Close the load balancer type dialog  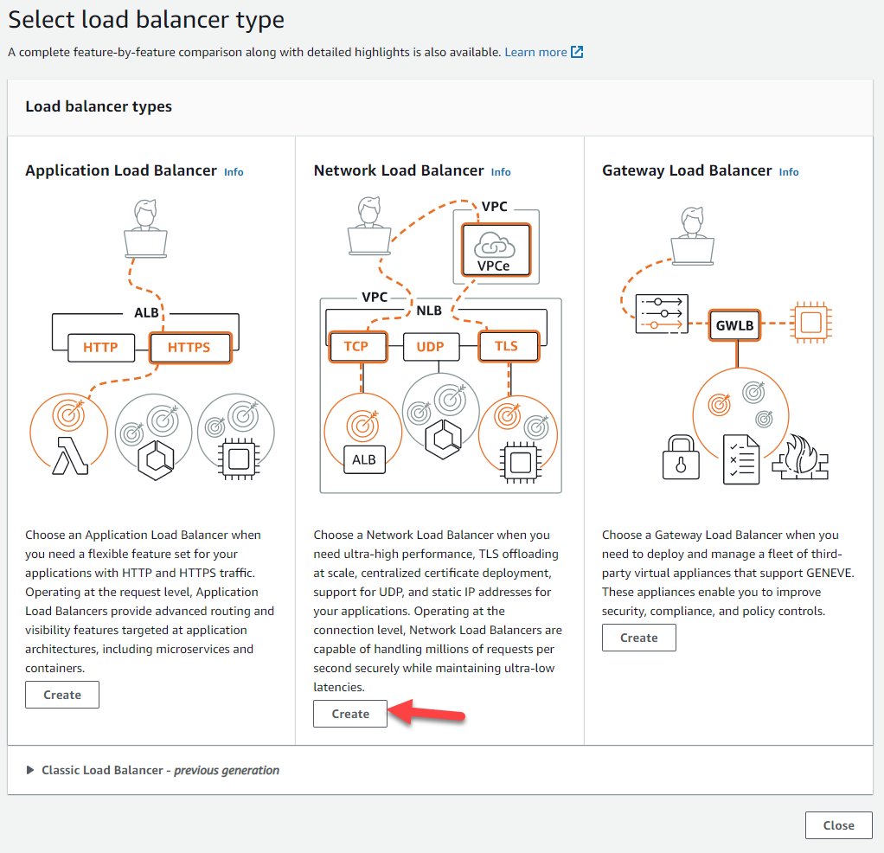click(x=838, y=825)
